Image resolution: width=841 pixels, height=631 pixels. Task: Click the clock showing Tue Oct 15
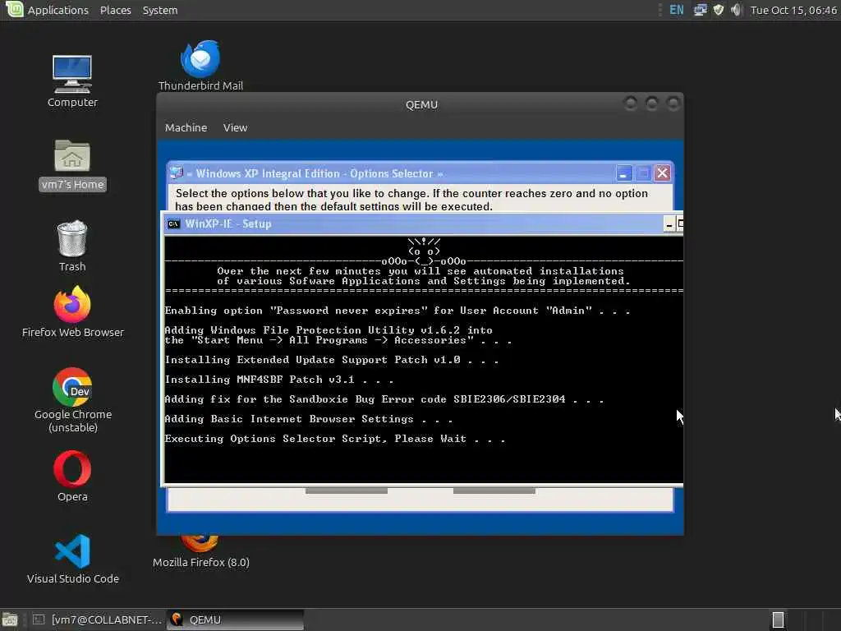point(793,10)
